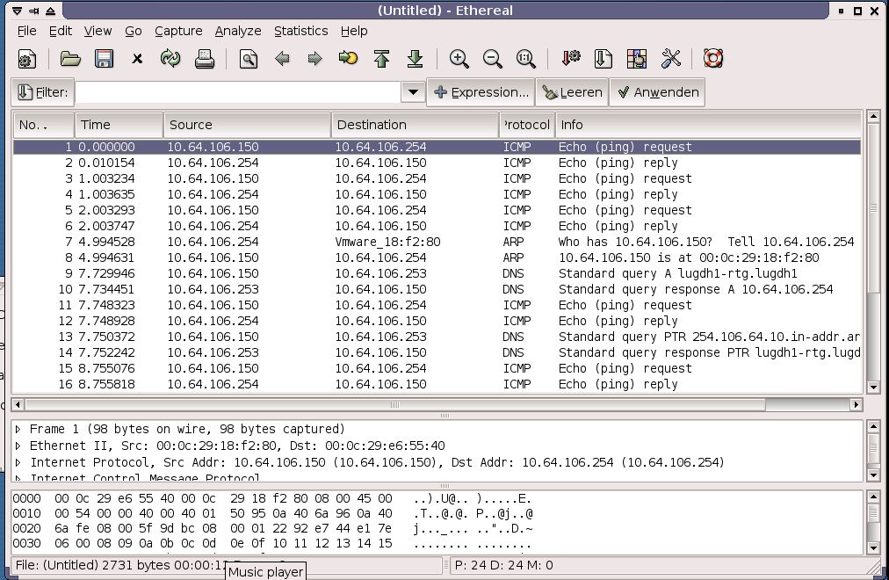
Task: Open preferences with the wrench and screwdriver icon
Action: click(x=671, y=58)
